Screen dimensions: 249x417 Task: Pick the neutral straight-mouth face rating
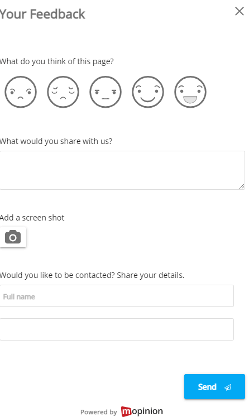tap(106, 92)
